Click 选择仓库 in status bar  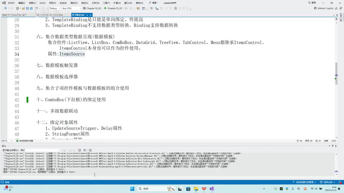coord(327,182)
